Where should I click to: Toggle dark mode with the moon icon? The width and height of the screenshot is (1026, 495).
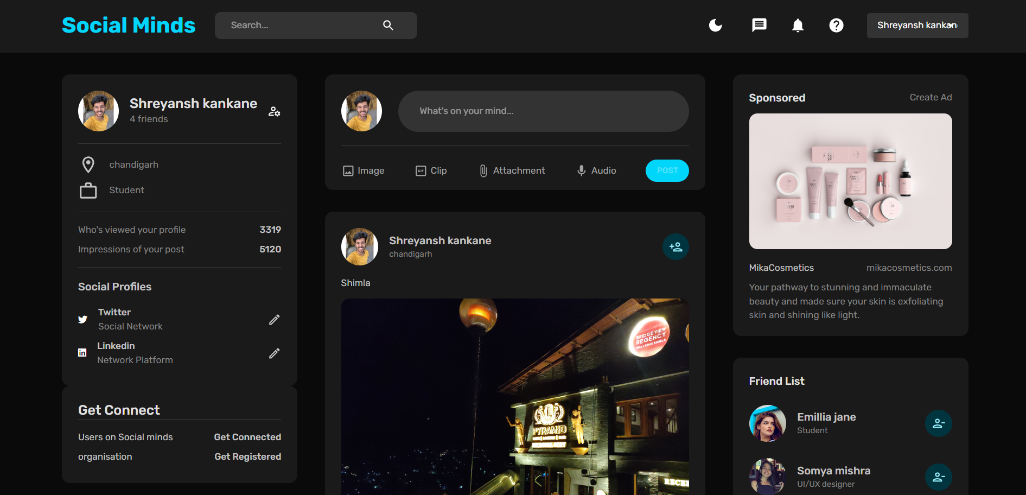tap(715, 26)
